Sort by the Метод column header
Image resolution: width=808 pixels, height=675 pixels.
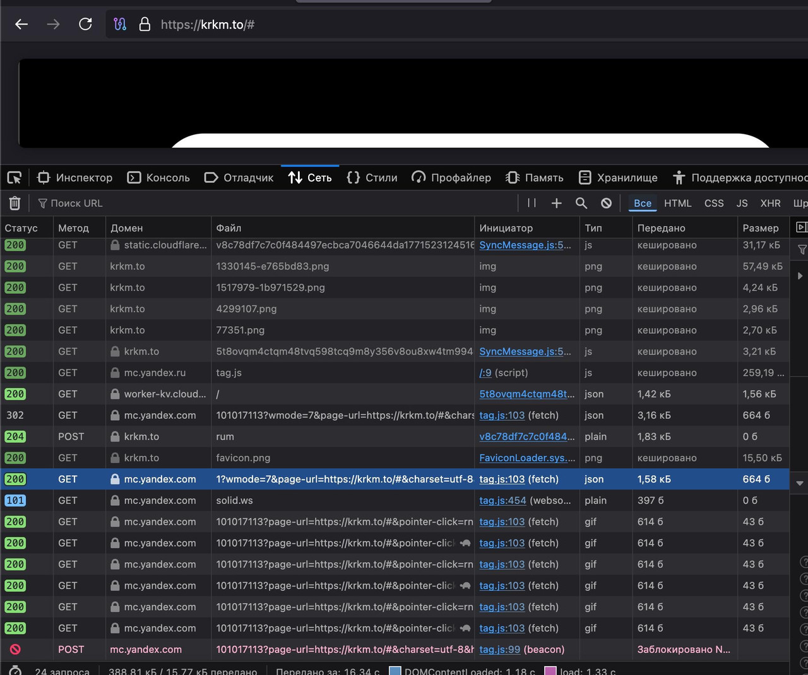(79, 228)
